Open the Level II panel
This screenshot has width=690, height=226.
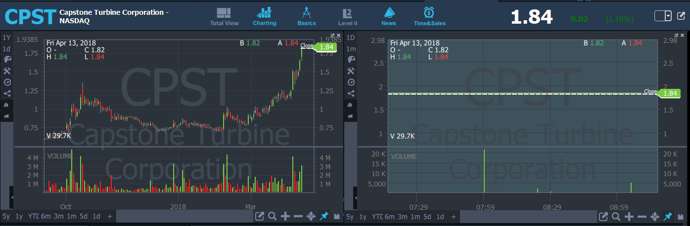click(x=347, y=17)
